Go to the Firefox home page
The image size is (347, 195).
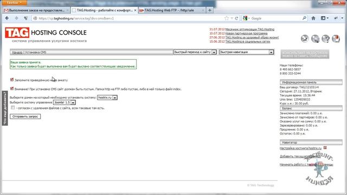click(313, 18)
